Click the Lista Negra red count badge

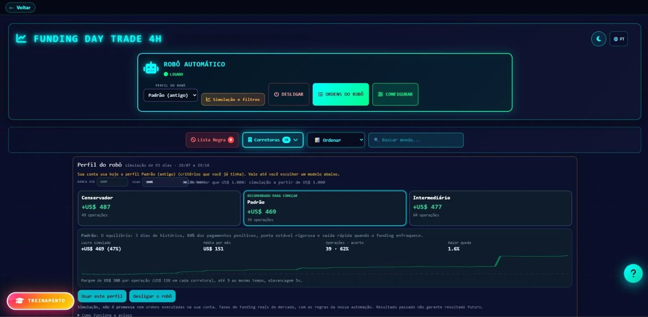[x=230, y=140]
